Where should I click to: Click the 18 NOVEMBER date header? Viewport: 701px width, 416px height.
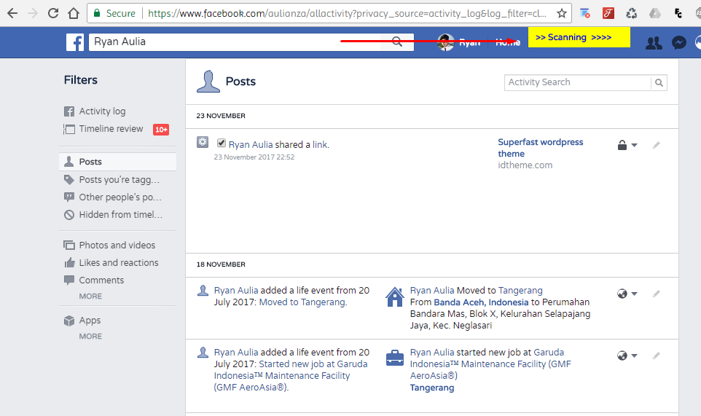click(221, 264)
